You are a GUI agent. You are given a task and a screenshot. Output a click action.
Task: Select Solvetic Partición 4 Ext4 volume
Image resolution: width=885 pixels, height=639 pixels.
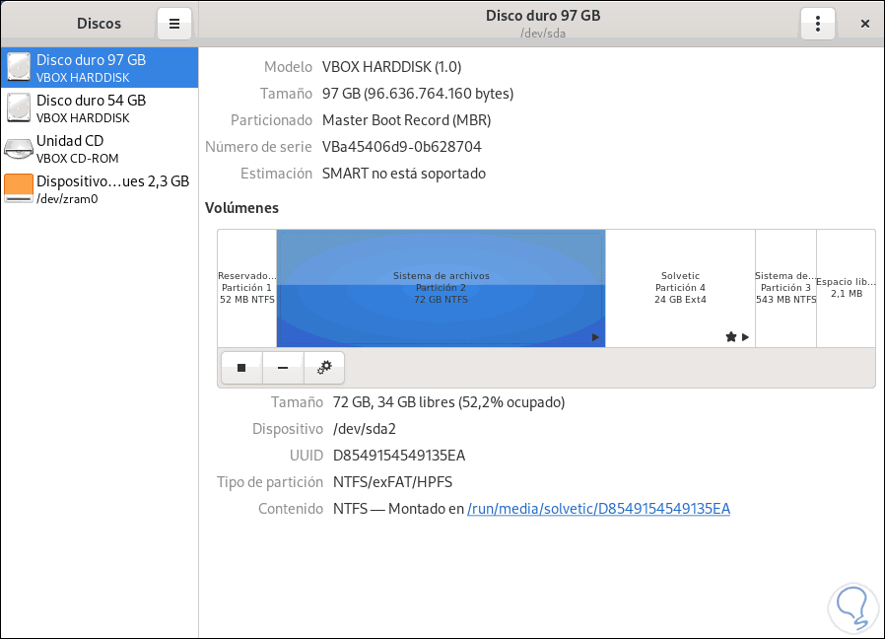point(680,287)
